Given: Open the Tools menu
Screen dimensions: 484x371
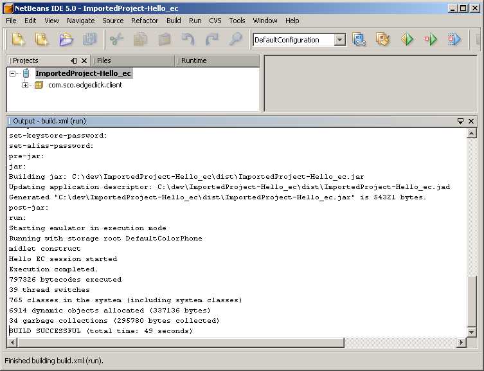Looking at the screenshot, I should tap(237, 21).
